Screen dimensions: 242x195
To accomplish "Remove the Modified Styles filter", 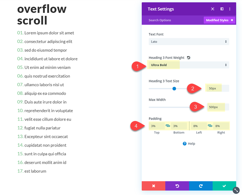I will [x=232, y=20].
